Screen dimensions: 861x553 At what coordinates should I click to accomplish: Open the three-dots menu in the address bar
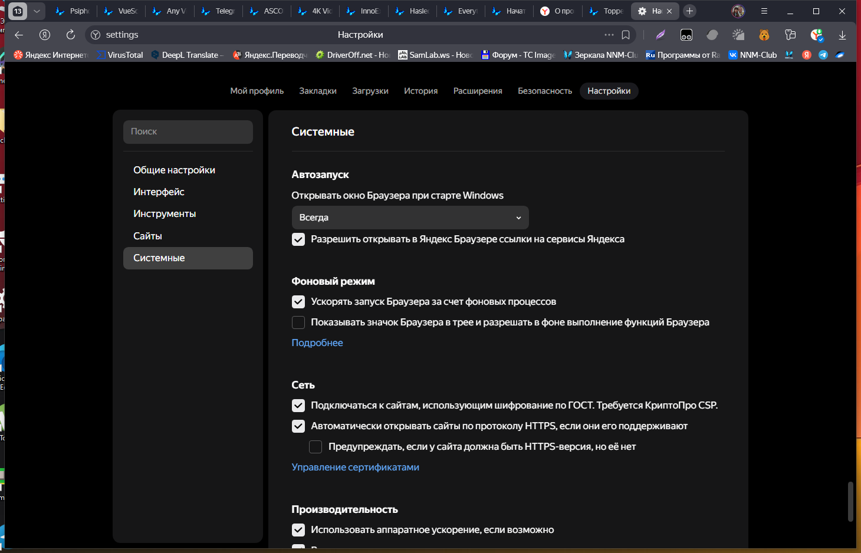[x=609, y=35]
